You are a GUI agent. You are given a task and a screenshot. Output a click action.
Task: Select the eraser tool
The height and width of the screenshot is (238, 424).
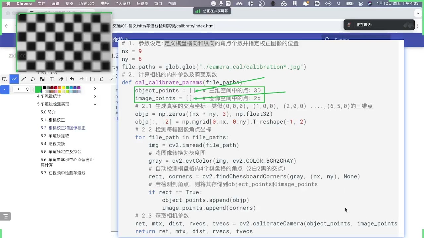61,79
